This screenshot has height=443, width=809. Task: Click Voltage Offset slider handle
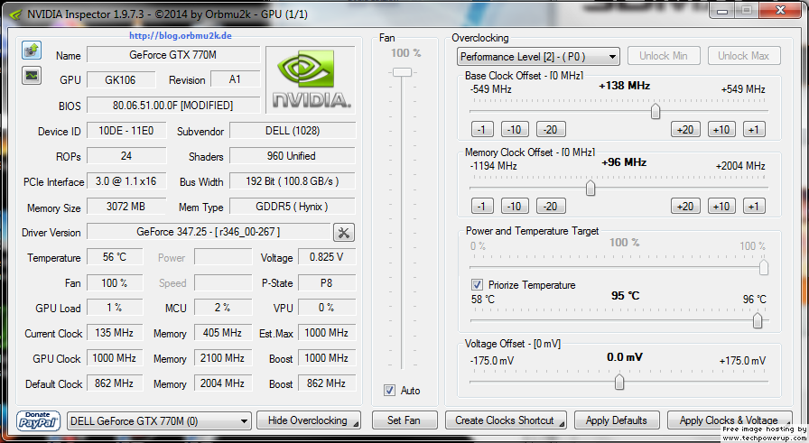pyautogui.click(x=619, y=382)
